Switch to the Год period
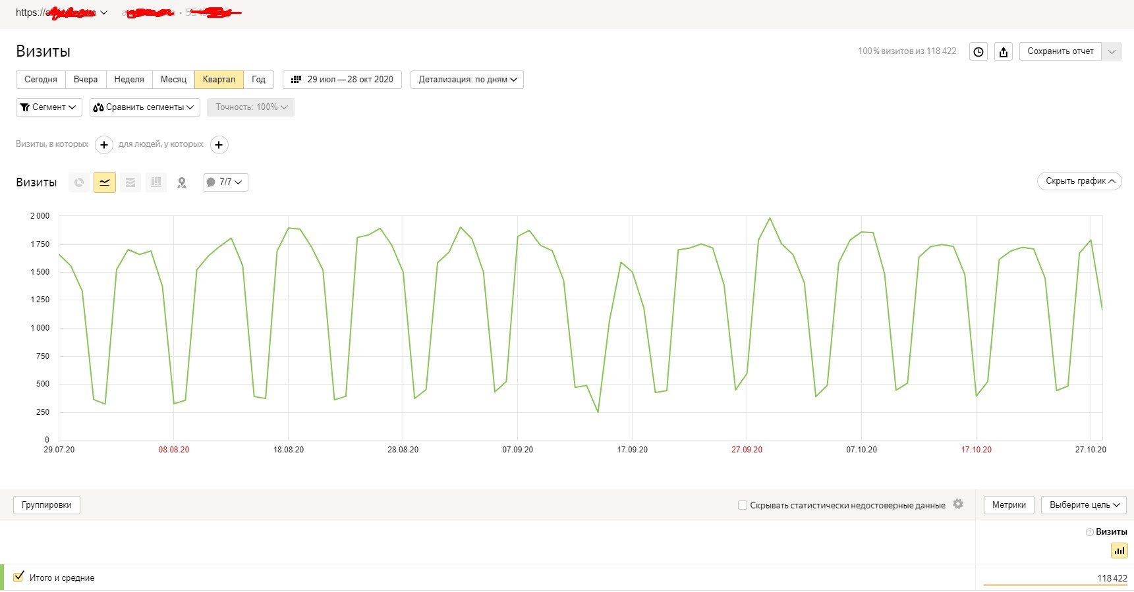Screen dimensions: 1134x592 (x=259, y=80)
